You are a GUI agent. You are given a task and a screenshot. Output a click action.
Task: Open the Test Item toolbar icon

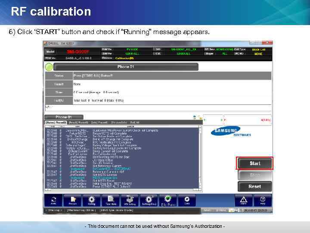[x=111, y=200]
